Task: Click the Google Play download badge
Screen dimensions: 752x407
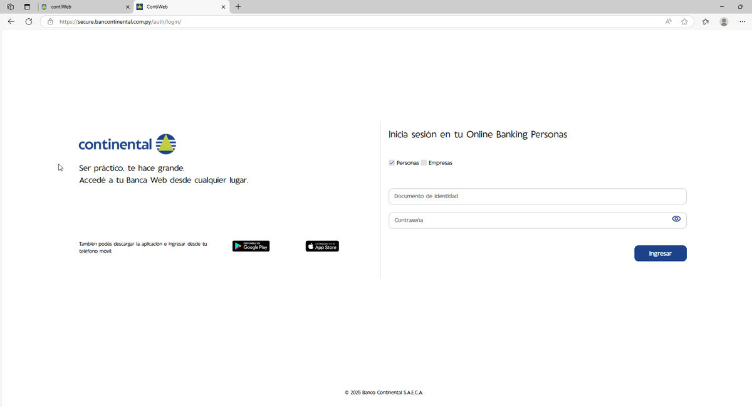Action: [x=251, y=246]
